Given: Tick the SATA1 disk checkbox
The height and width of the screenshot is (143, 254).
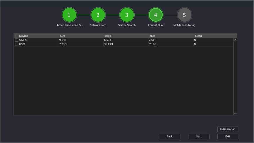Looking at the screenshot, I should (16, 40).
